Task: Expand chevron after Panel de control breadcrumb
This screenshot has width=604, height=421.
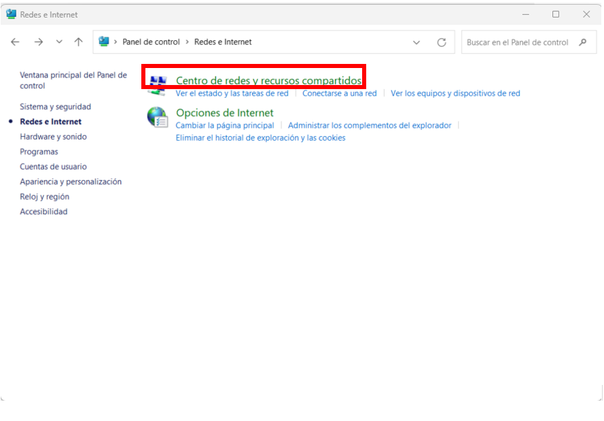Action: coord(188,41)
